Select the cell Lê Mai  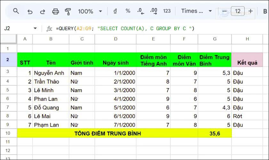pos(51,116)
